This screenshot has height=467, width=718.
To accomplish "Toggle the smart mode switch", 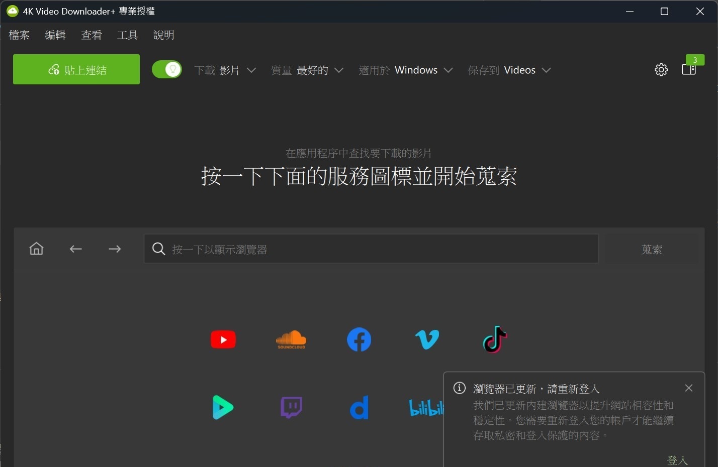I will (x=167, y=69).
